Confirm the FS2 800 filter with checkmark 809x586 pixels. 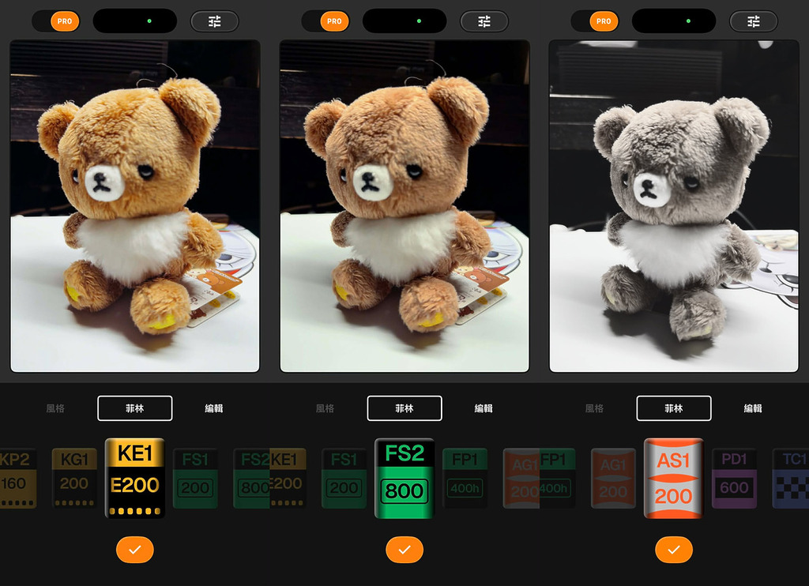pyautogui.click(x=404, y=550)
